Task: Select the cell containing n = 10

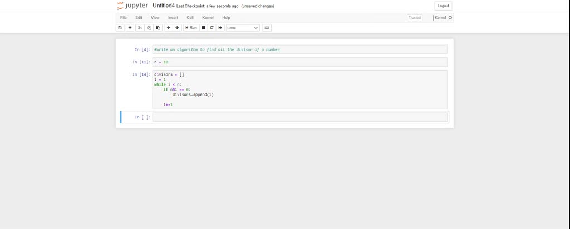Action: [x=299, y=62]
